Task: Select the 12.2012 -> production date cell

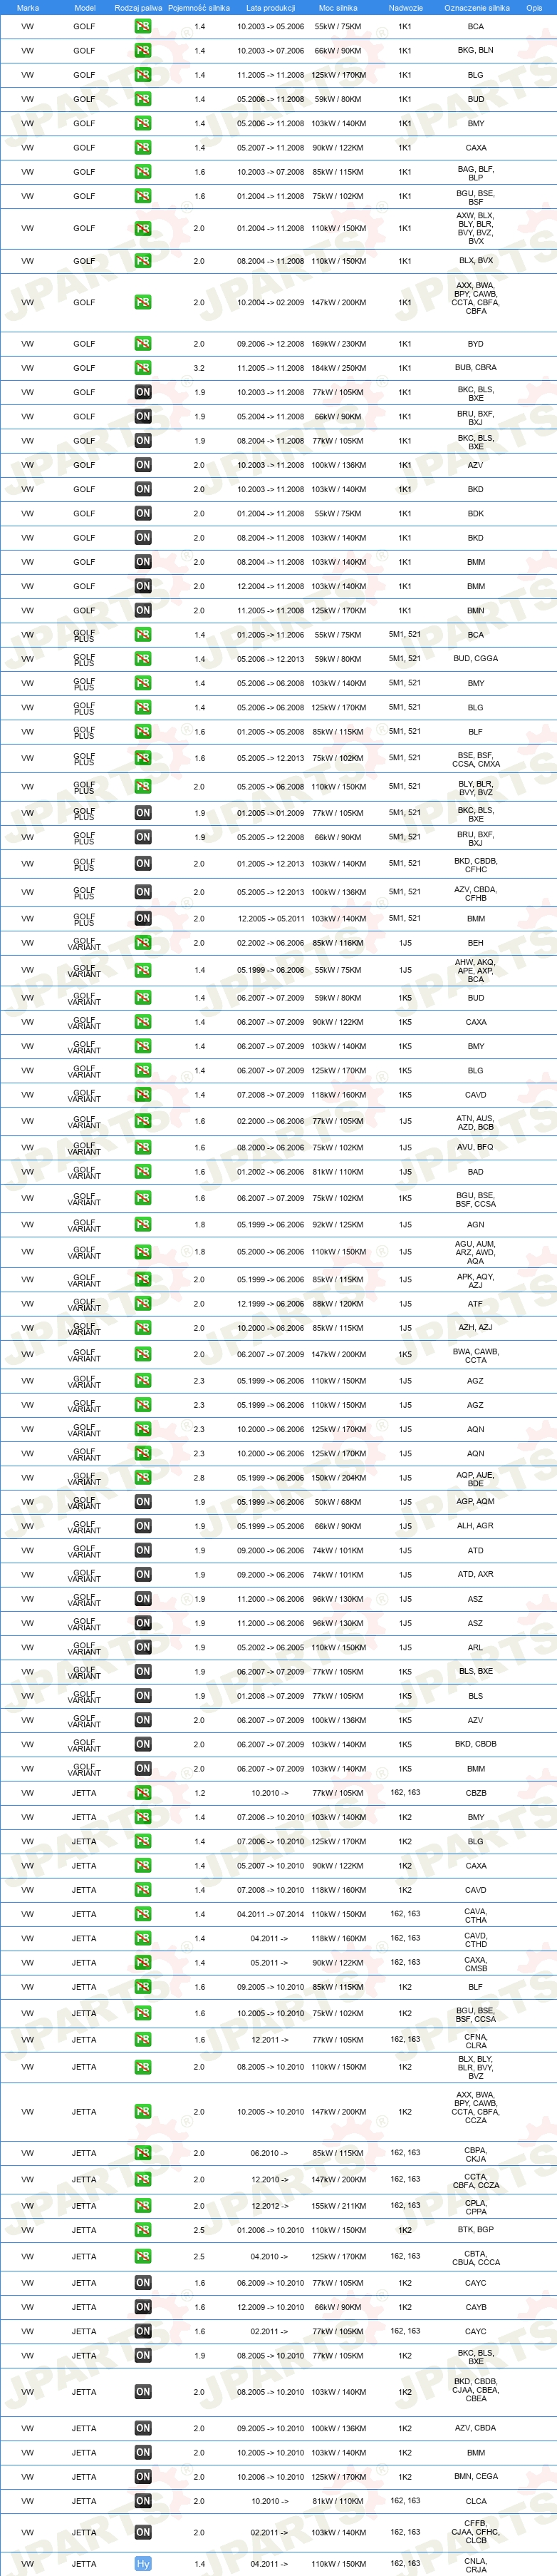Action: point(271,2206)
